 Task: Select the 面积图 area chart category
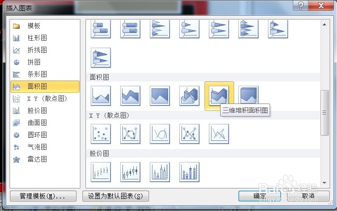45,86
